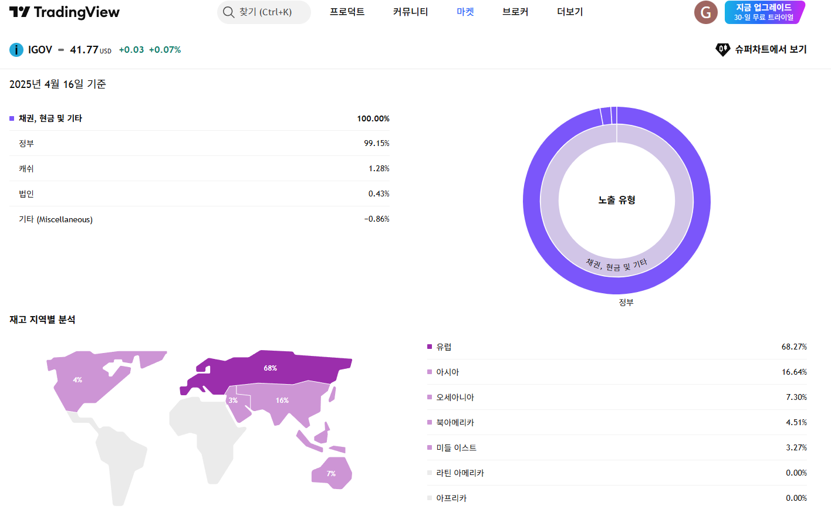This screenshot has width=831, height=509.
Task: Click the IGOV ticker symbol
Action: 40,50
